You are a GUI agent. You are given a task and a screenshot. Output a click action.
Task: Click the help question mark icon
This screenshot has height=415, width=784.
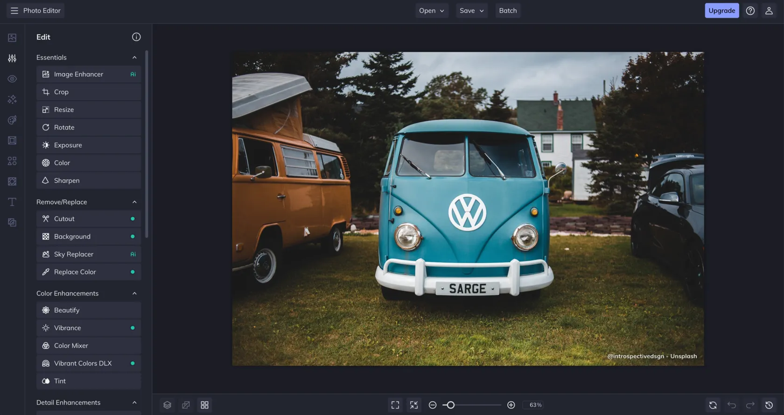pyautogui.click(x=750, y=11)
